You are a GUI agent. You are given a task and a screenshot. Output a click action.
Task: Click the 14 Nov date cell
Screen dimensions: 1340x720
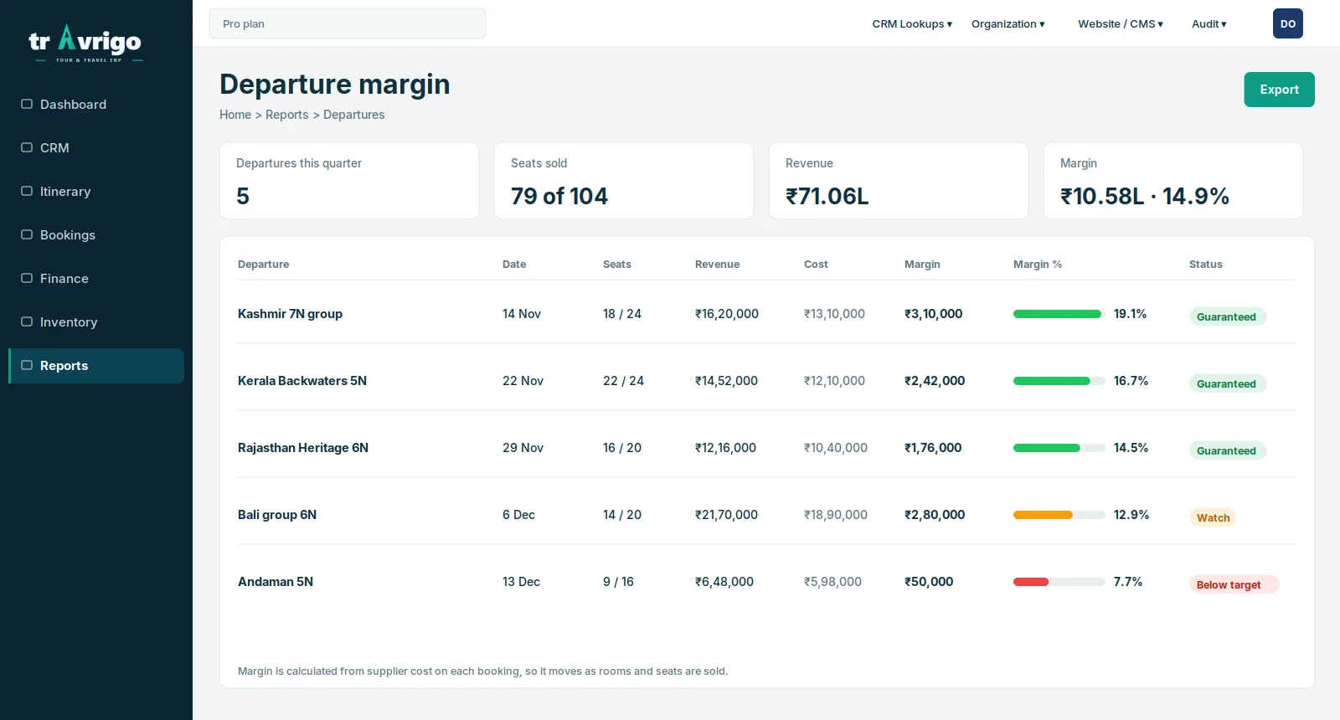522,314
